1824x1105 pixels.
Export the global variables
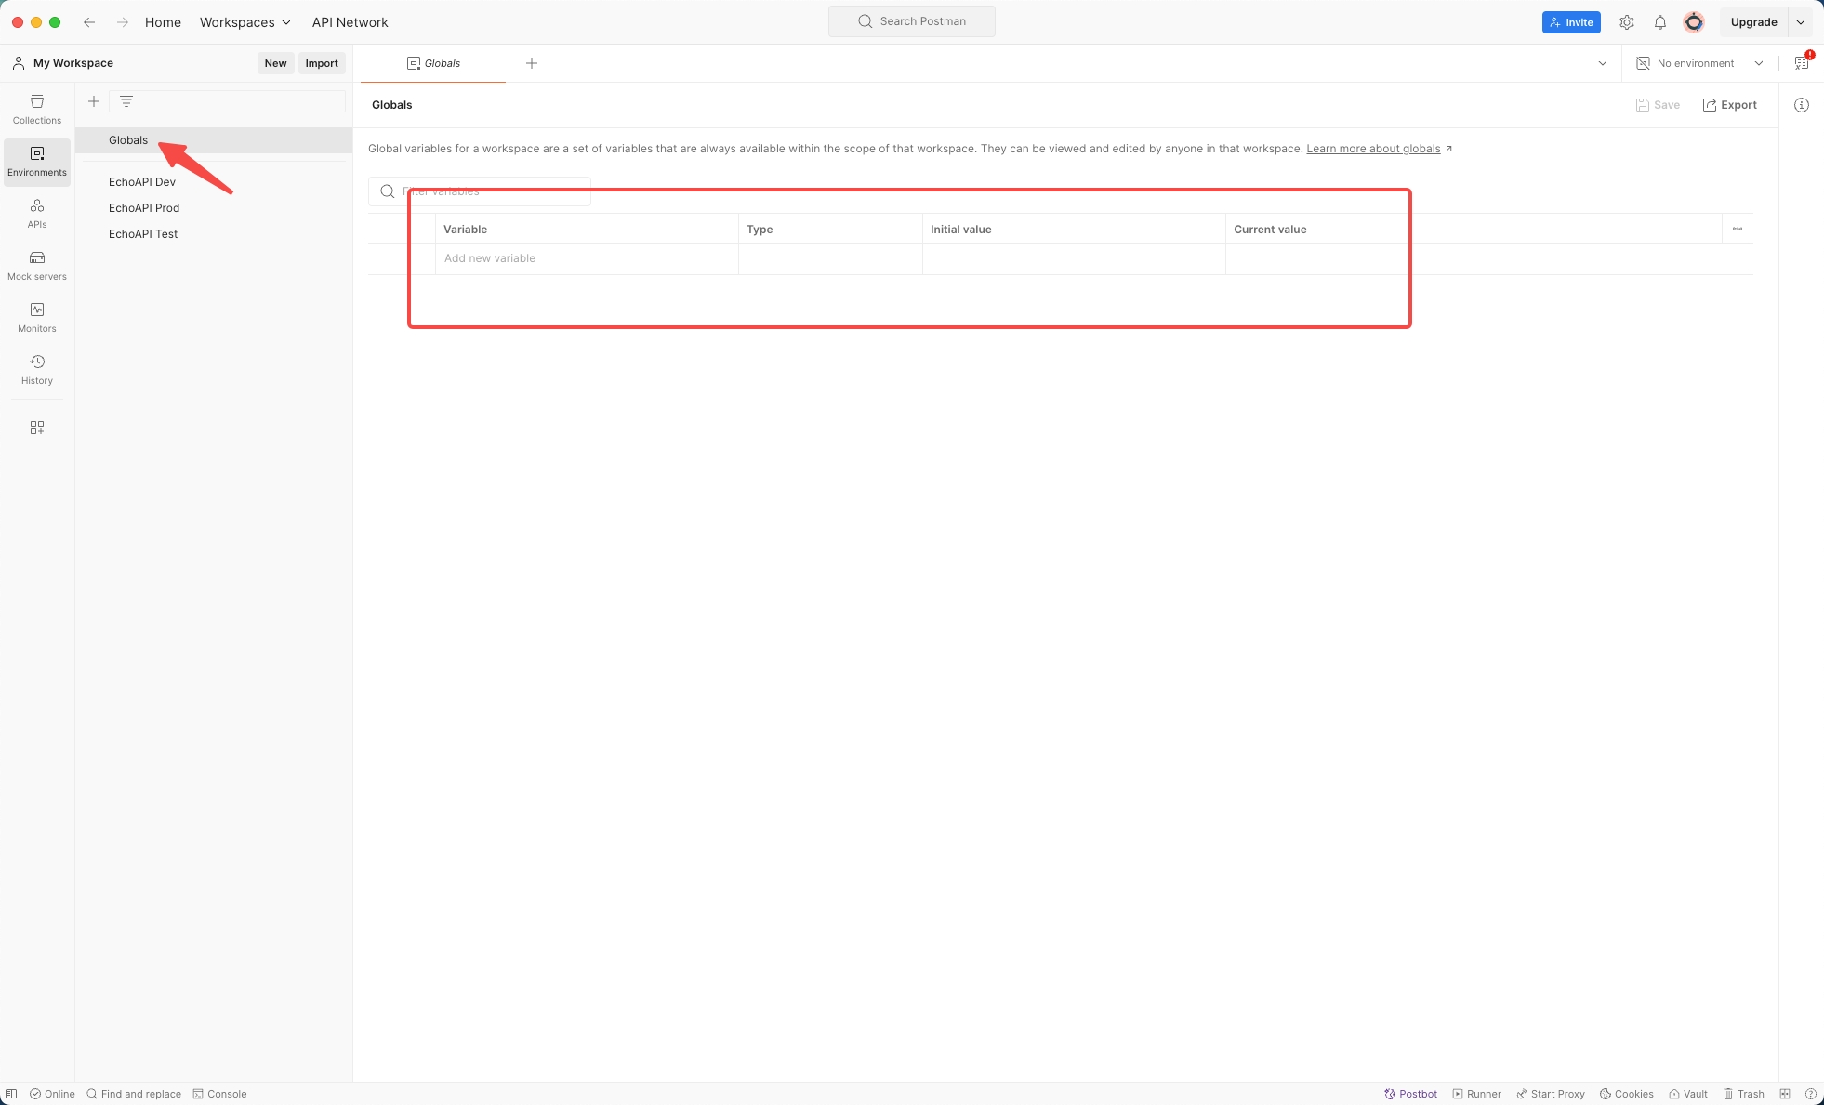pos(1729,105)
